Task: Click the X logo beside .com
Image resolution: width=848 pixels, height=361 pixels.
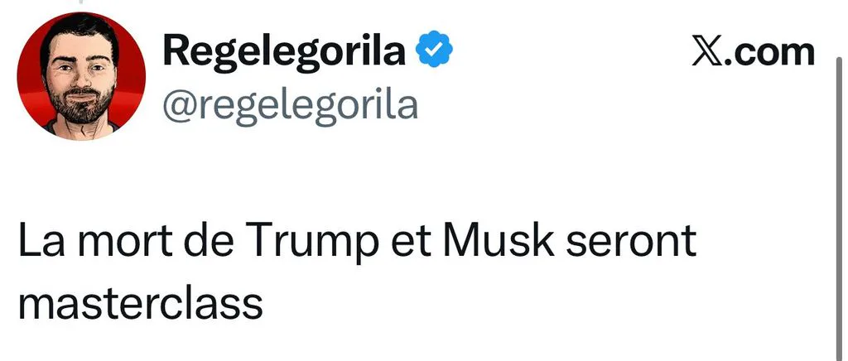Action: coord(707,52)
